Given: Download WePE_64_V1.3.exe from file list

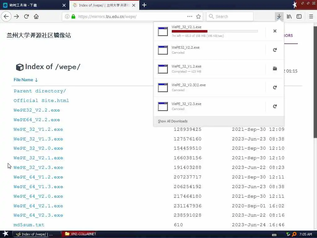Looking at the screenshot, I should pyautogui.click(x=38, y=187).
